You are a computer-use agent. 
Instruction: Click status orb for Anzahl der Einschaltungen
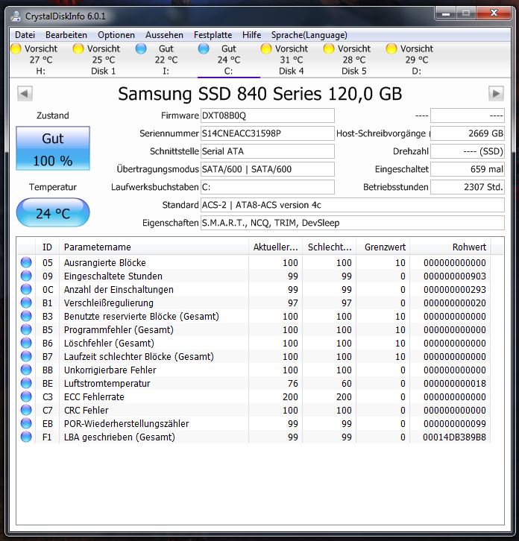tap(26, 289)
